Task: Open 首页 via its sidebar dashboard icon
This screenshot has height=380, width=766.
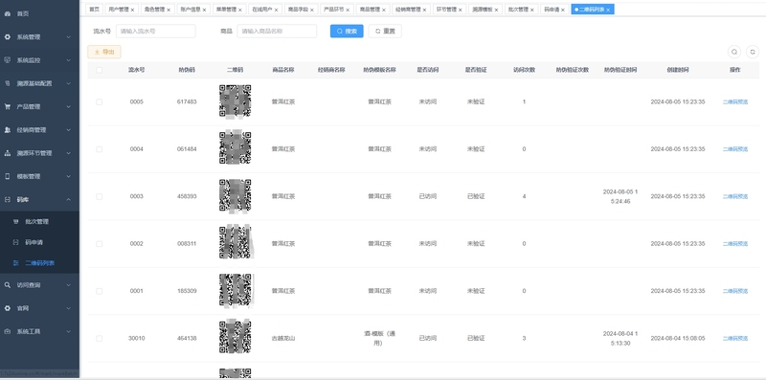Action: click(x=8, y=13)
